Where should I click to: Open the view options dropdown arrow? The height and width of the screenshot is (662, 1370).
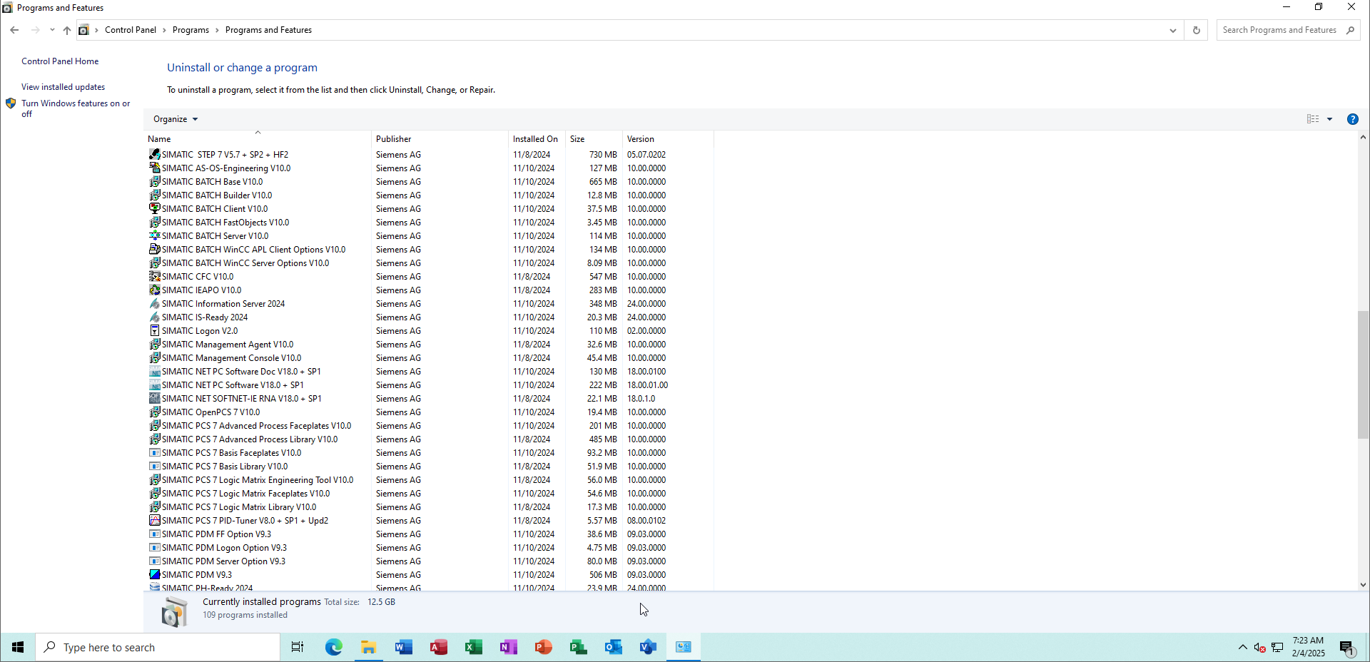(1329, 119)
